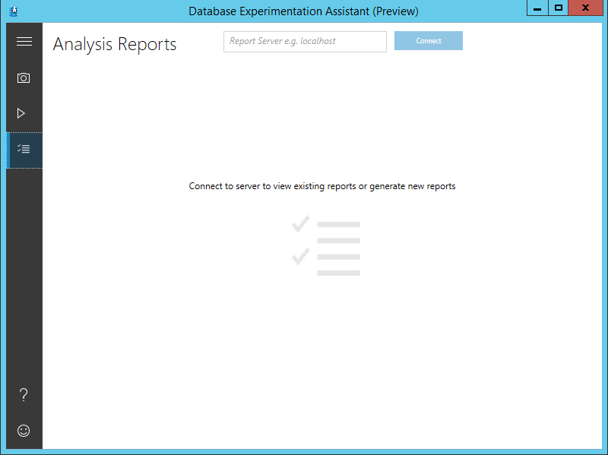Click the 'Connect to server to view' message
Screen dimensions: 608x455
[x=321, y=186]
